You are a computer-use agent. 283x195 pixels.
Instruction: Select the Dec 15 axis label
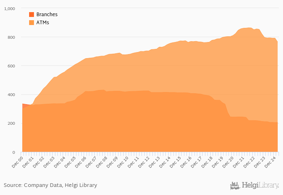(175, 162)
